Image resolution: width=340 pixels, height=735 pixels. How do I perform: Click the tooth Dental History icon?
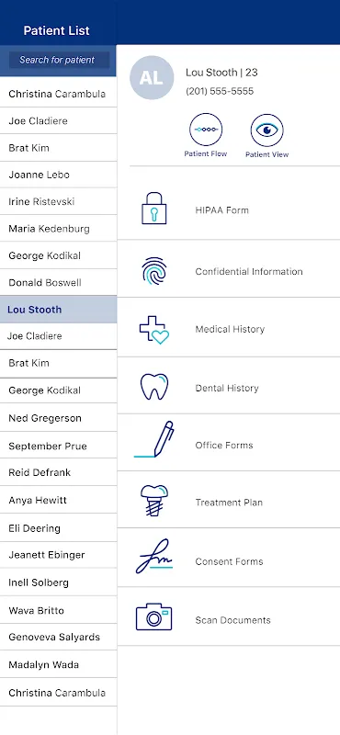tap(154, 387)
